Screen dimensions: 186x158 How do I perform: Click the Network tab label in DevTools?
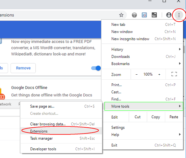[x=6, y=104]
